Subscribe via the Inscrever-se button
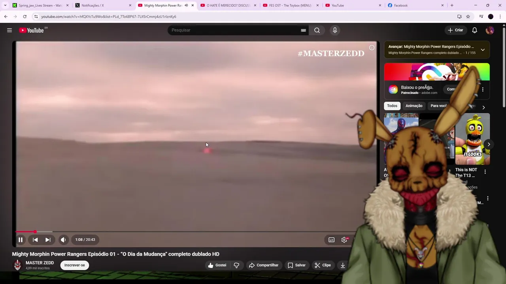506x284 pixels. pos(75,265)
